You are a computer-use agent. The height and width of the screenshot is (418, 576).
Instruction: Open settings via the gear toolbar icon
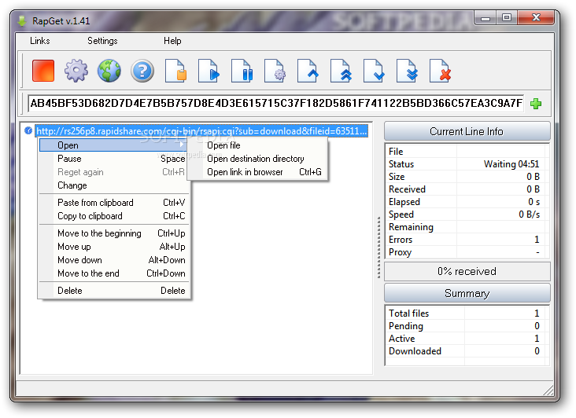[76, 71]
